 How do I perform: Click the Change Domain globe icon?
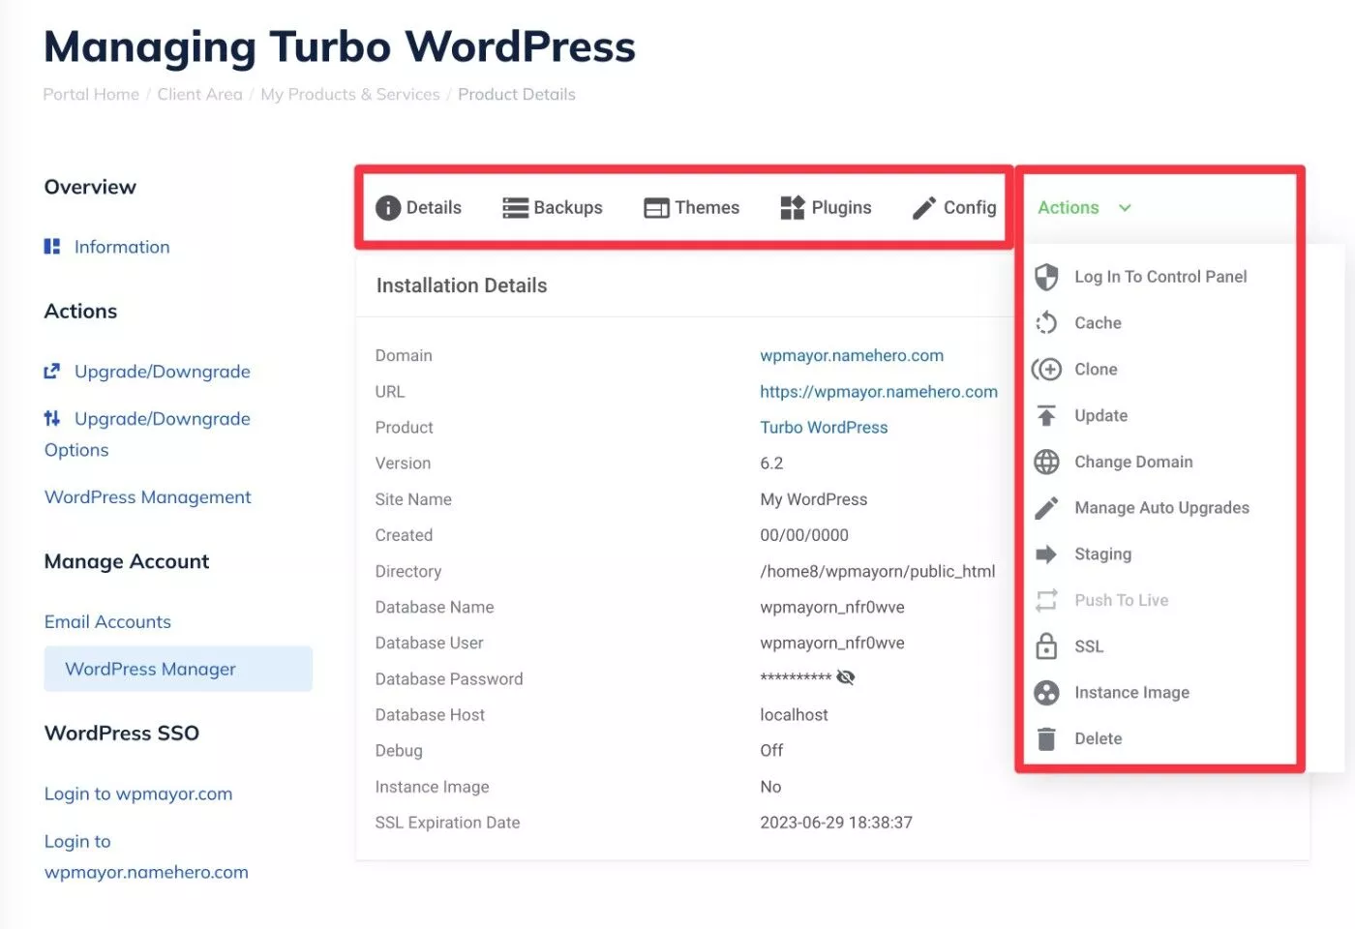(x=1046, y=463)
